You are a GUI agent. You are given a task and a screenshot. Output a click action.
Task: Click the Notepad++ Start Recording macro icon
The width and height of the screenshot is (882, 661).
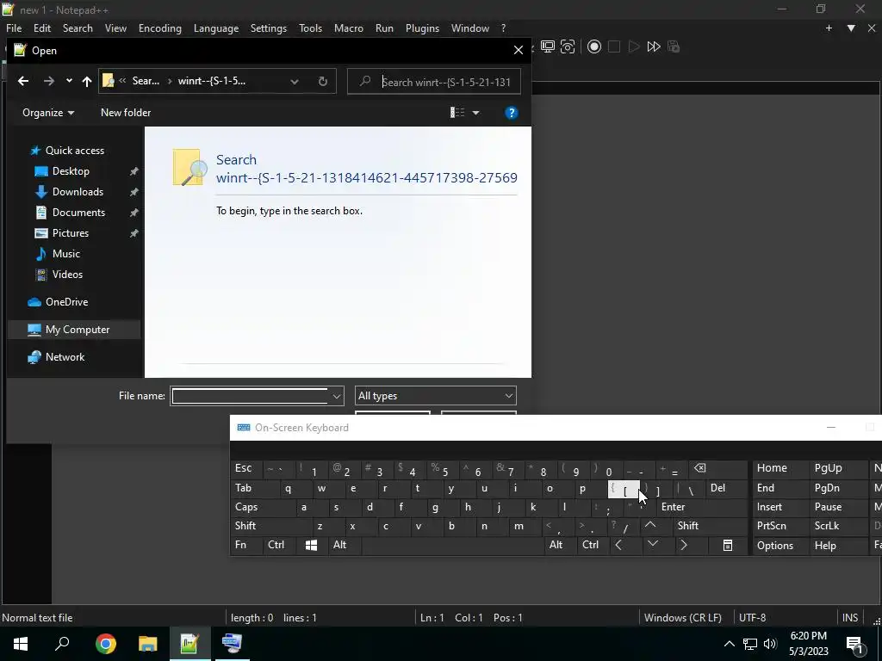(594, 46)
